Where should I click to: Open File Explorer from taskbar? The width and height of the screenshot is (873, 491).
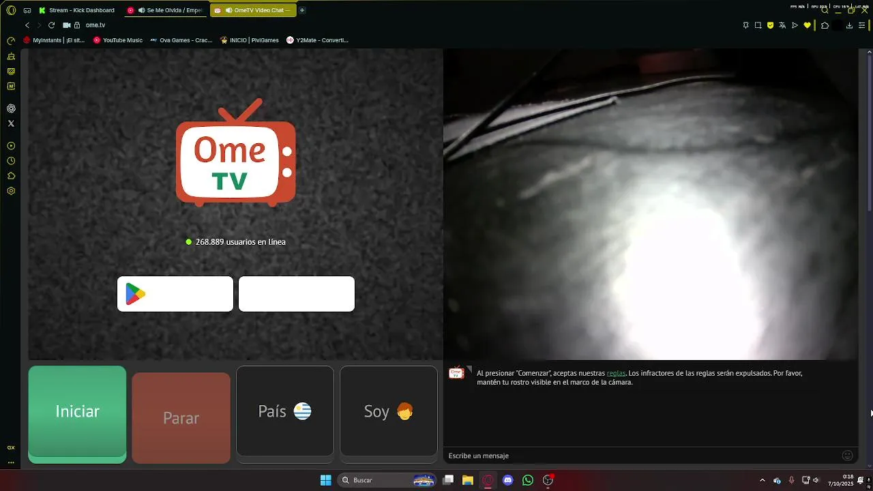[x=468, y=480]
